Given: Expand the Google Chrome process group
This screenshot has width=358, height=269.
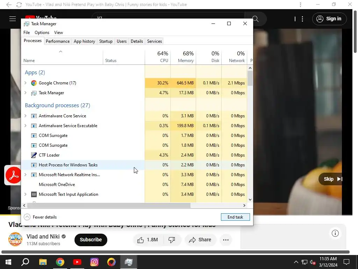Looking at the screenshot, I should tap(26, 83).
